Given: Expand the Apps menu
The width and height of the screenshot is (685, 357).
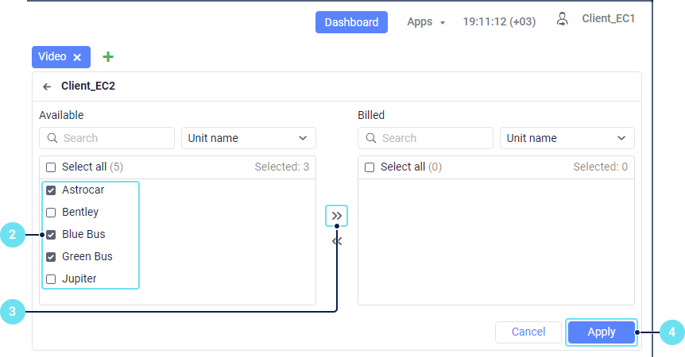Looking at the screenshot, I should point(426,22).
